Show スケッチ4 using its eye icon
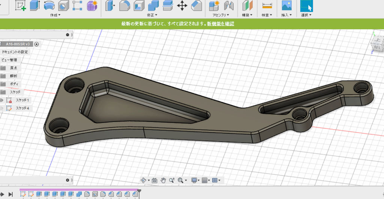This screenshot has height=199, width=384. click(x=2, y=108)
